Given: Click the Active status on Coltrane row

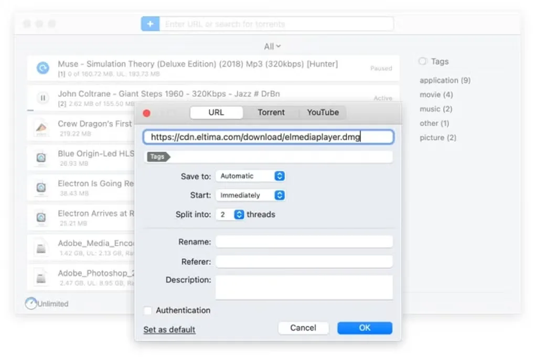Looking at the screenshot, I should (x=383, y=98).
